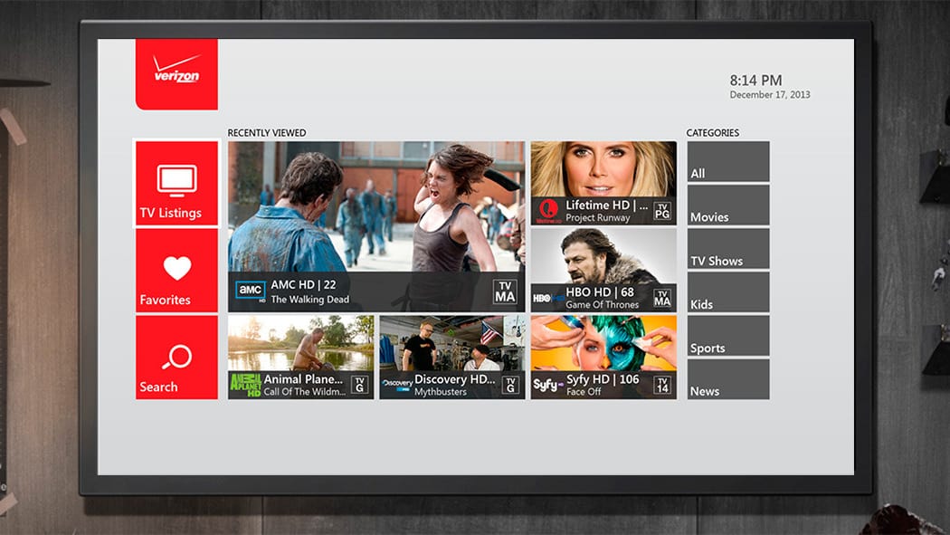Open Favorites via the heart icon
950x535 pixels.
pos(177,268)
